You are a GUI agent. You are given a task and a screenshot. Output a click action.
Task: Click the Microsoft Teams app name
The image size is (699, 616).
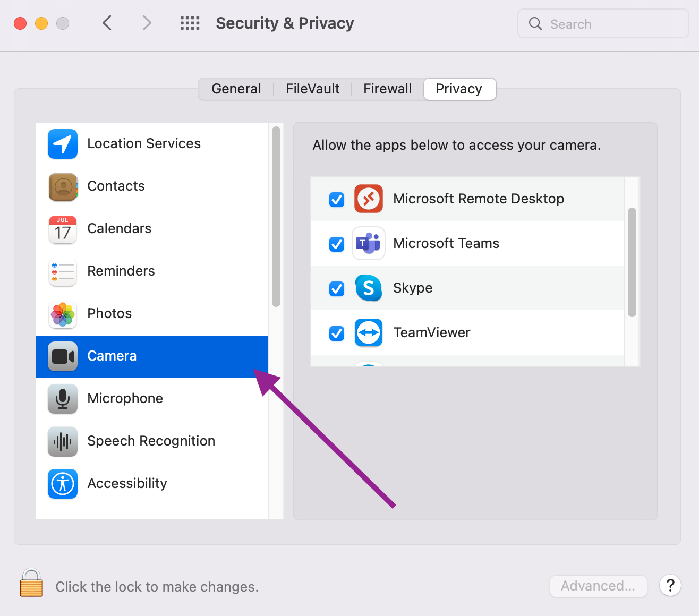click(x=446, y=243)
